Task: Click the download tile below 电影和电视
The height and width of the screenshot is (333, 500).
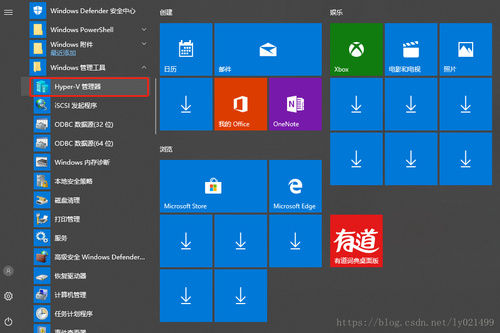Action: click(411, 104)
